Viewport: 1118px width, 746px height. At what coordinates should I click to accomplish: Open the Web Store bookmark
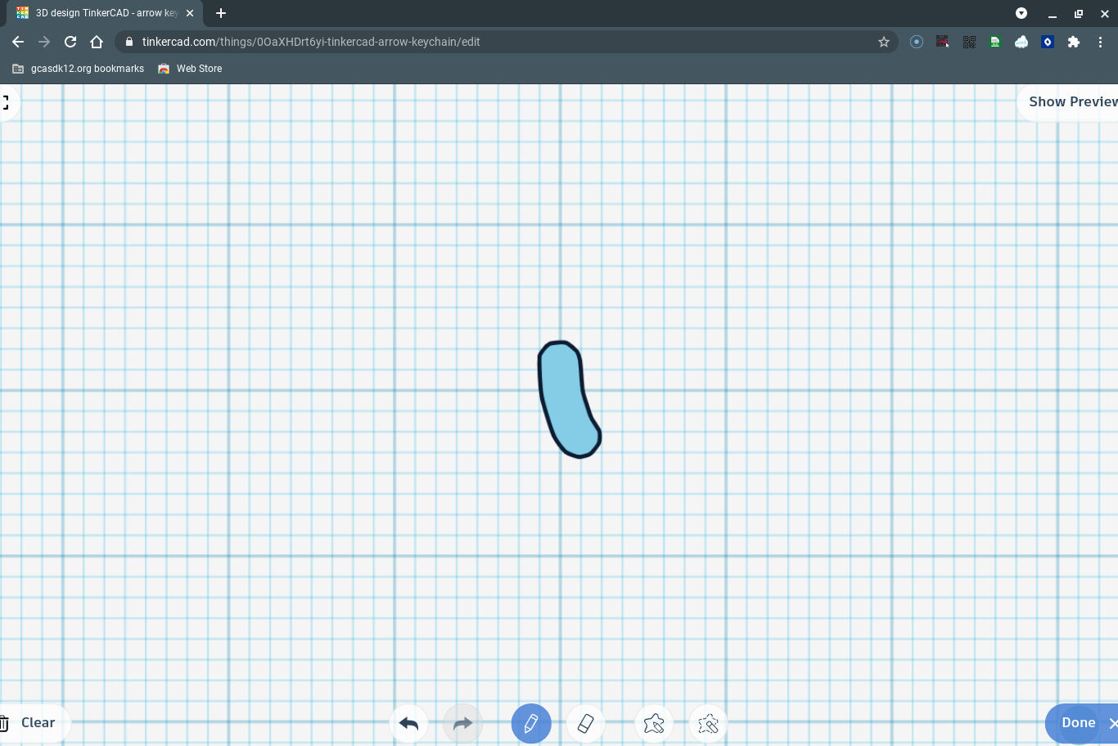point(190,69)
